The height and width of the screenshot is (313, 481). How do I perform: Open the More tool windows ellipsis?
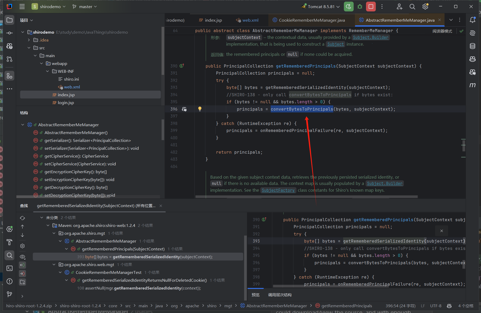tap(10, 89)
